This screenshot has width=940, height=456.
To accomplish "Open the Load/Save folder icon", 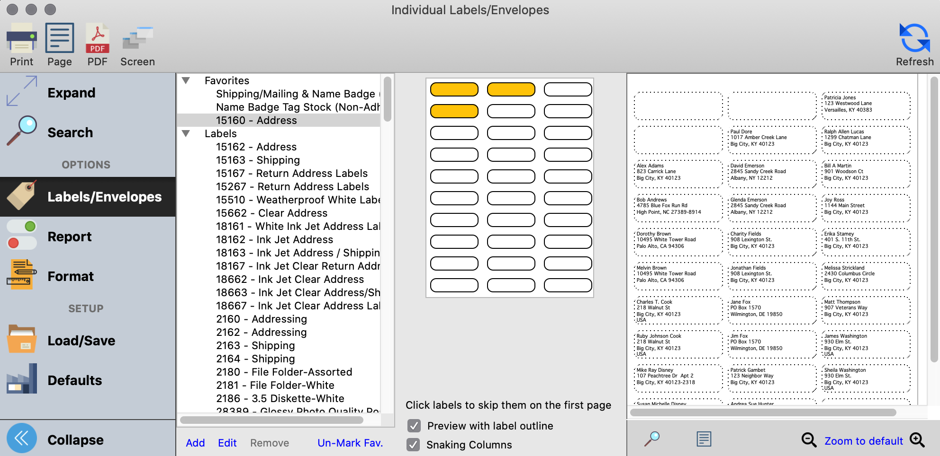I will coord(22,339).
